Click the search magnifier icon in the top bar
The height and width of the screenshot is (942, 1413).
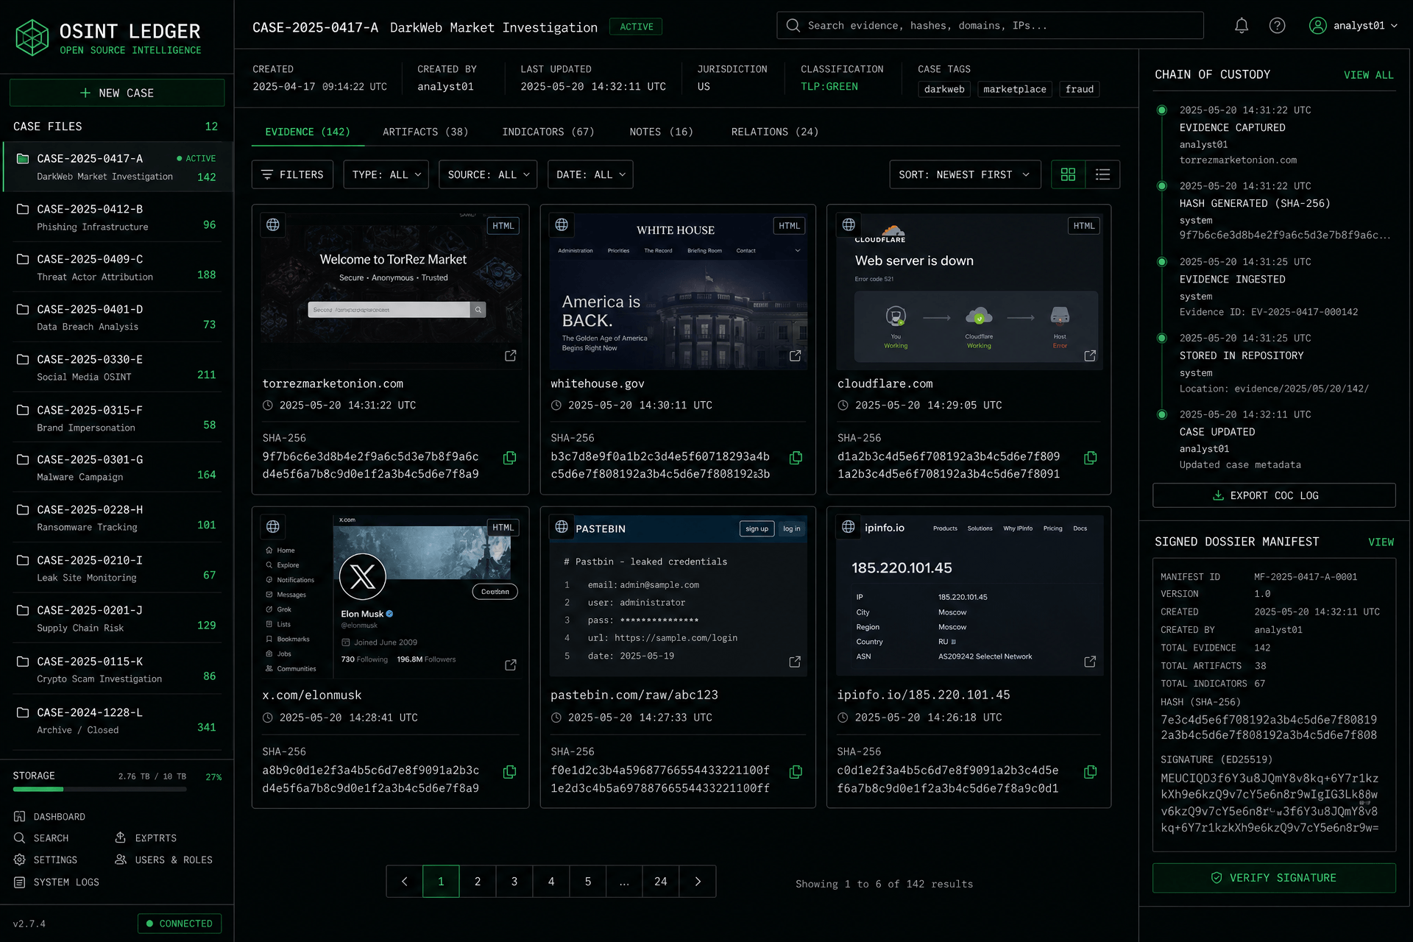coord(793,26)
